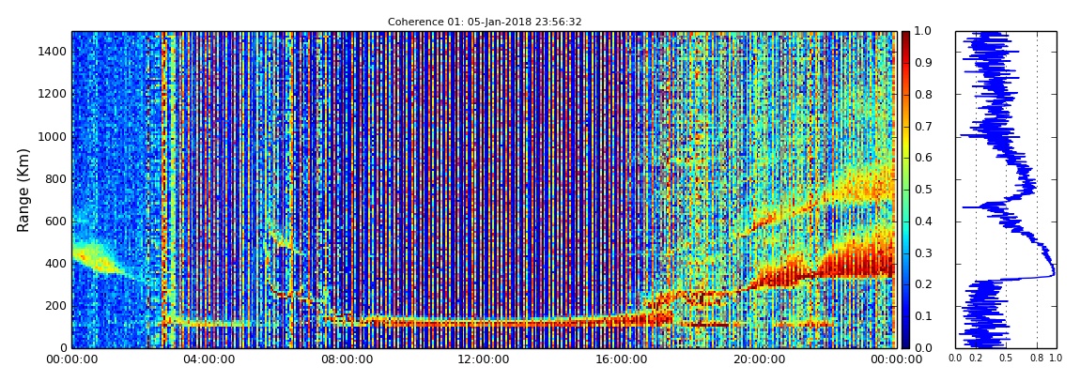Click the colorbar 0.4 tick label

click(922, 221)
